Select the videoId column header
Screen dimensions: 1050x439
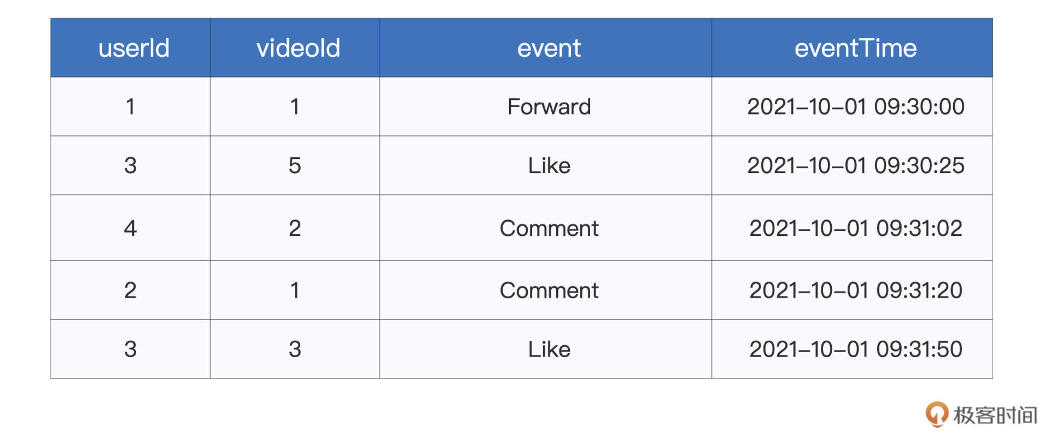click(298, 48)
